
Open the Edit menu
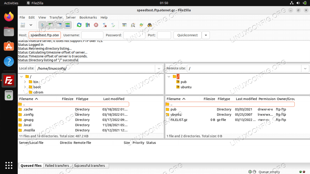coord(32,17)
